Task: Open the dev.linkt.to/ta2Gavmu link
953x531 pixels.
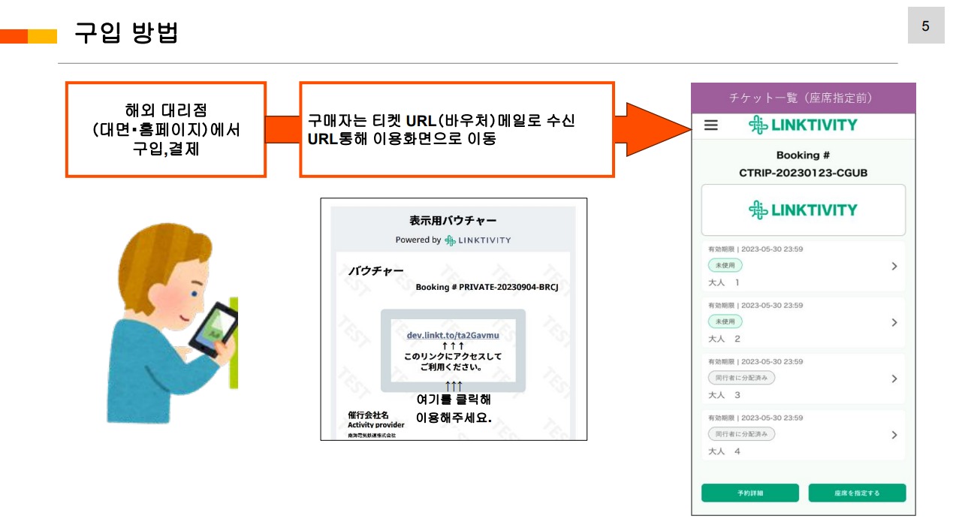Action: (x=453, y=335)
